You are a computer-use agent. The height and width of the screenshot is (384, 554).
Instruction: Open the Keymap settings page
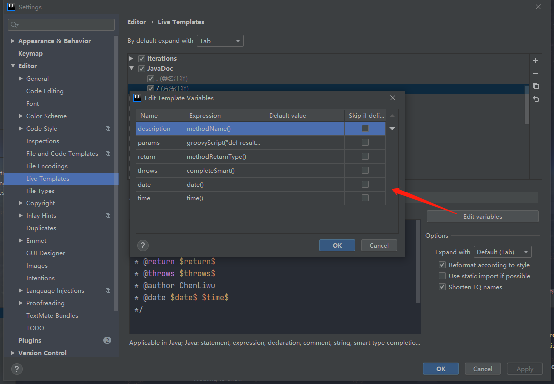point(30,54)
